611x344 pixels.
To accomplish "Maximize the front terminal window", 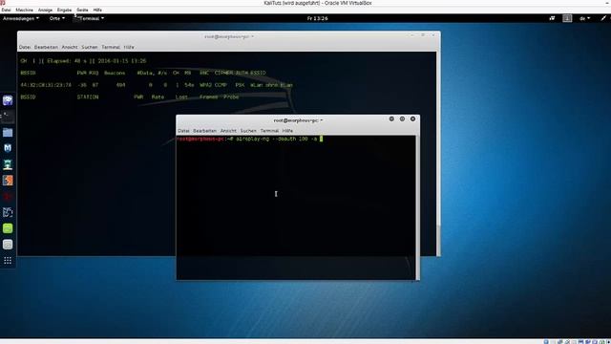I will click(402, 118).
